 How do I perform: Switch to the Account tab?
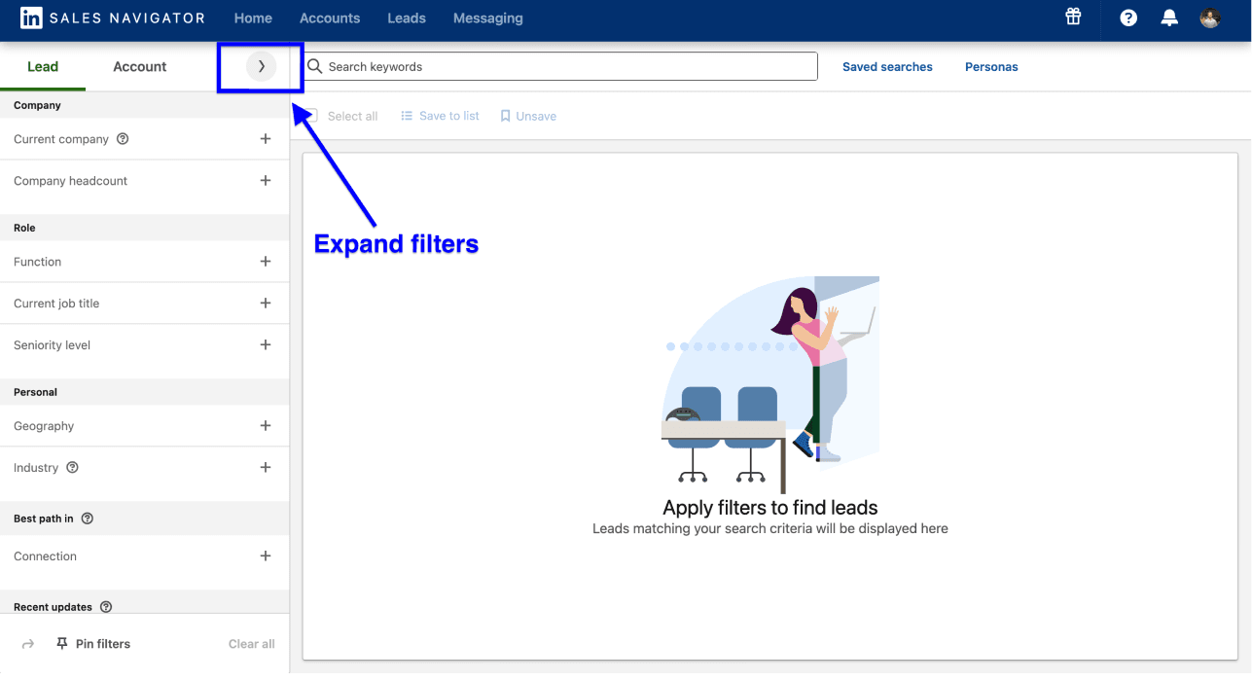click(x=139, y=66)
